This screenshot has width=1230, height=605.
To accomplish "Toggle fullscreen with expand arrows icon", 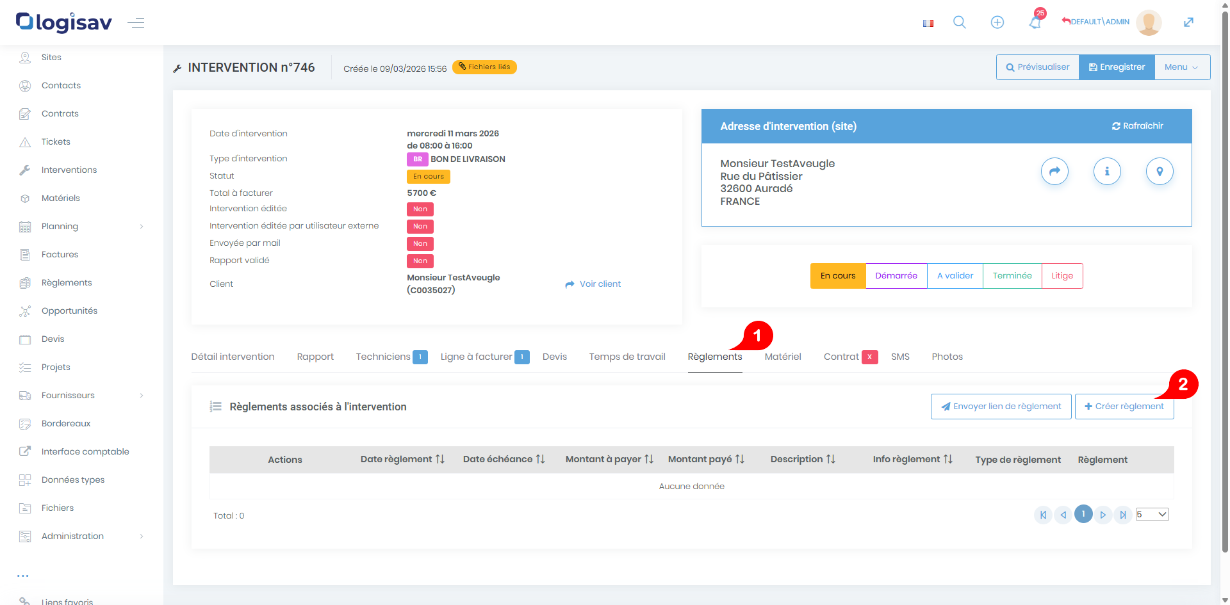I will (1188, 22).
